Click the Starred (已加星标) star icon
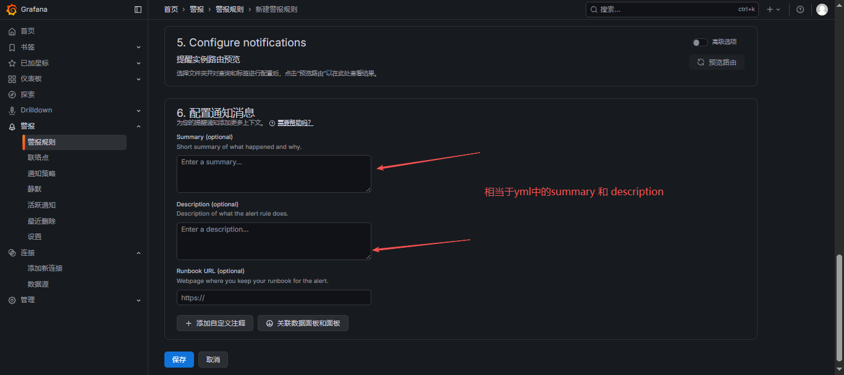 pos(12,63)
